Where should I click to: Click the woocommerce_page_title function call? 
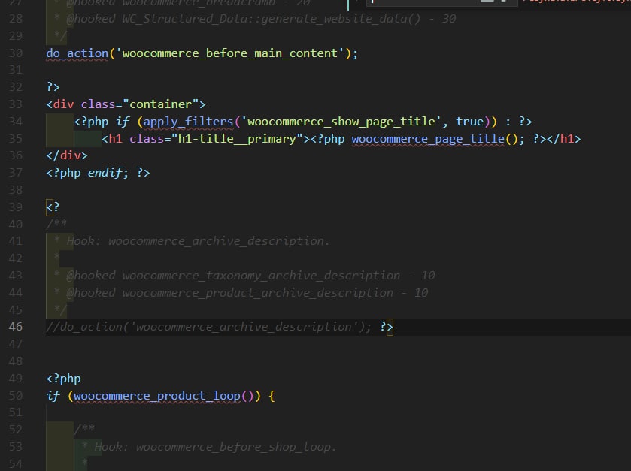tap(428, 139)
